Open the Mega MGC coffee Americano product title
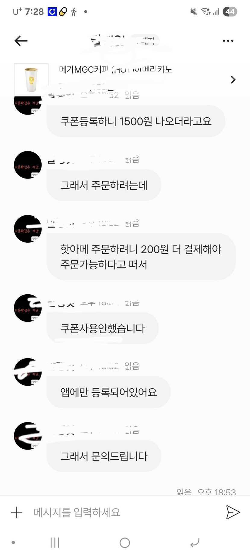Viewport: 250px width, 556px height. [x=116, y=70]
